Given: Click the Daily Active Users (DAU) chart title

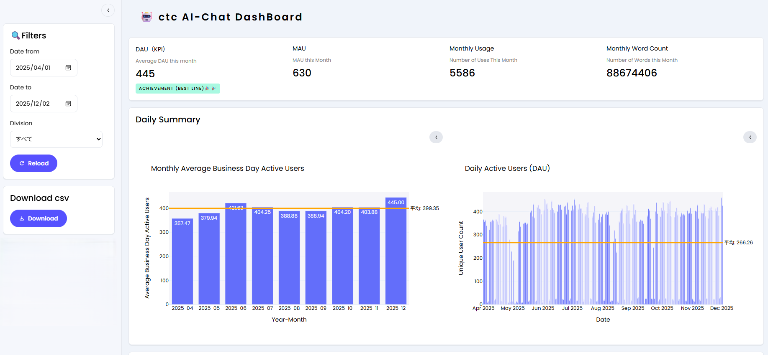Looking at the screenshot, I should 507,168.
